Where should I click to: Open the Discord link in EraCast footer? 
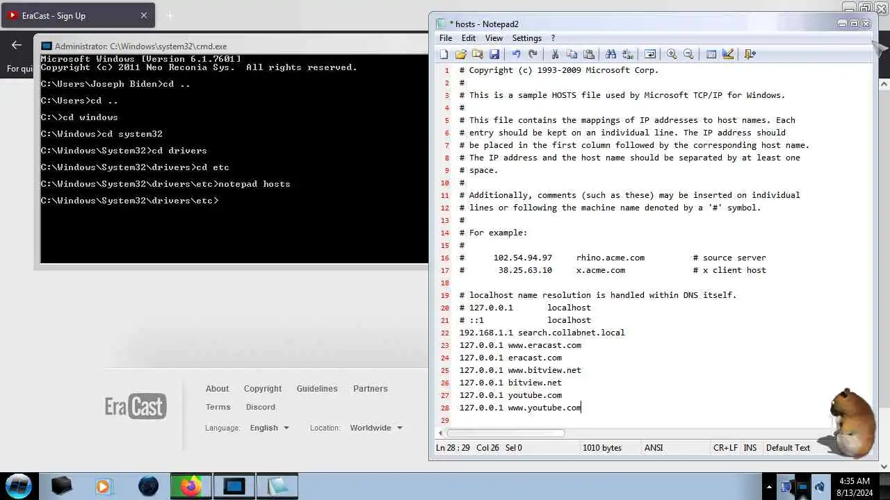coord(261,407)
